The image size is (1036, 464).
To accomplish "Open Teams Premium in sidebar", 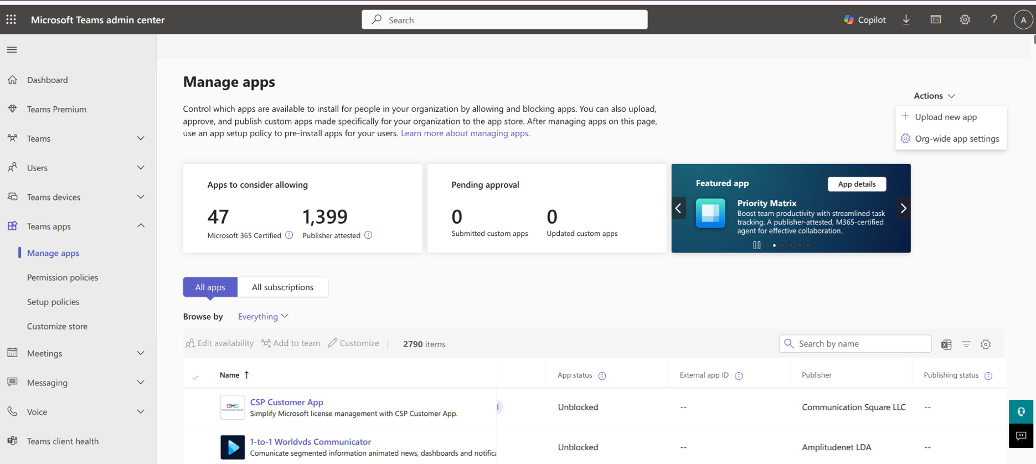I will click(56, 110).
